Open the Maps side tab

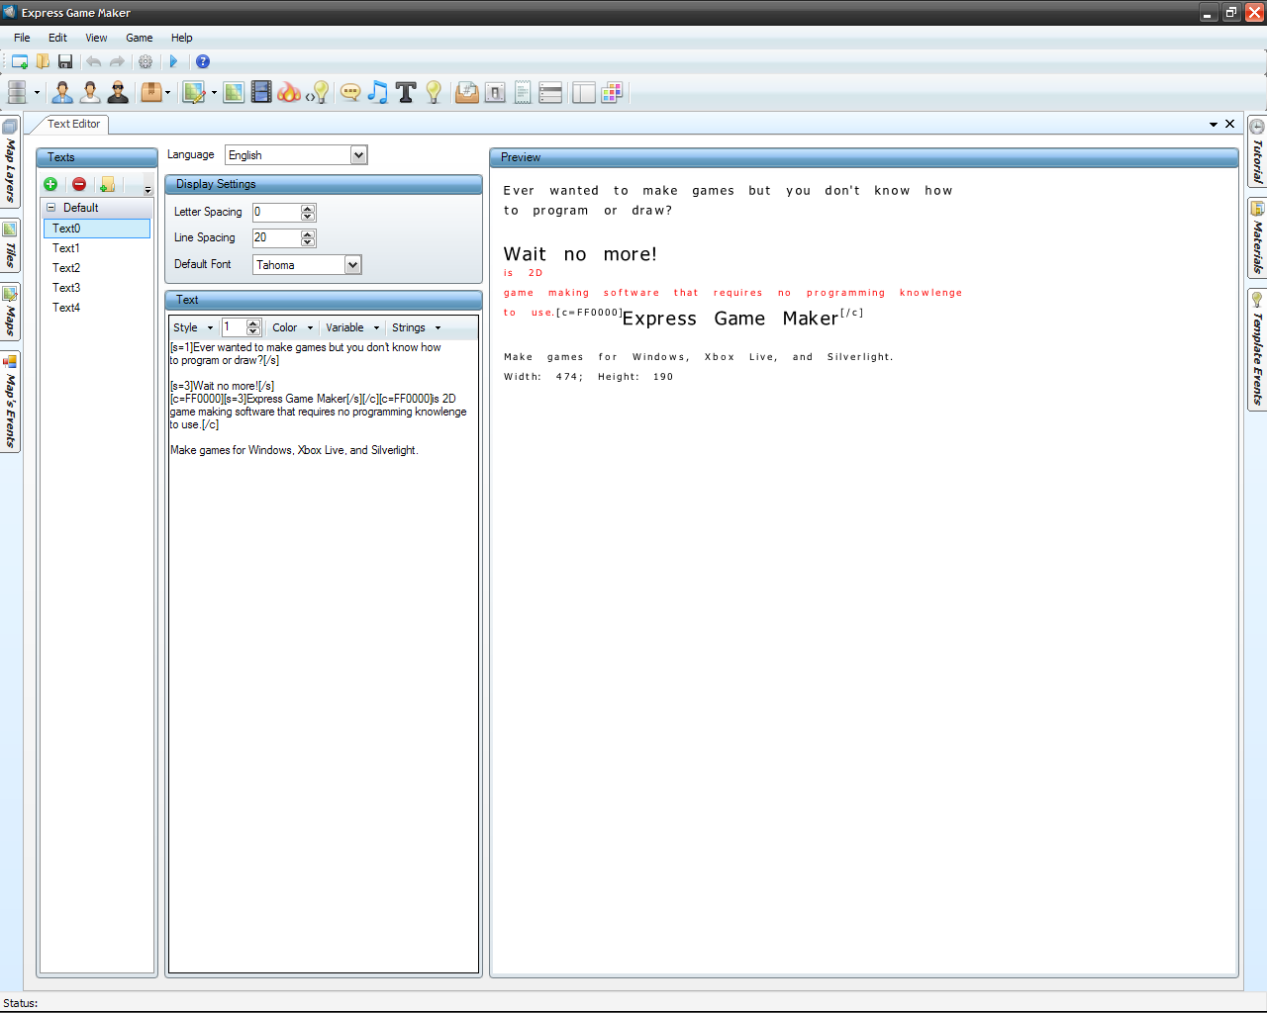tap(10, 311)
